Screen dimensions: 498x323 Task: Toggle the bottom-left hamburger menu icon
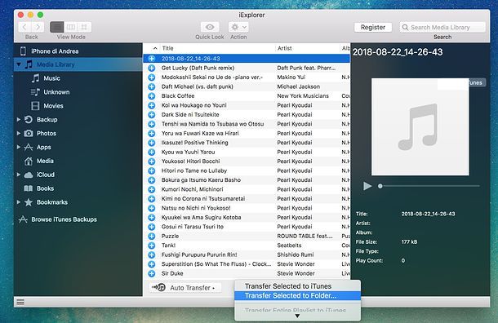click(20, 302)
